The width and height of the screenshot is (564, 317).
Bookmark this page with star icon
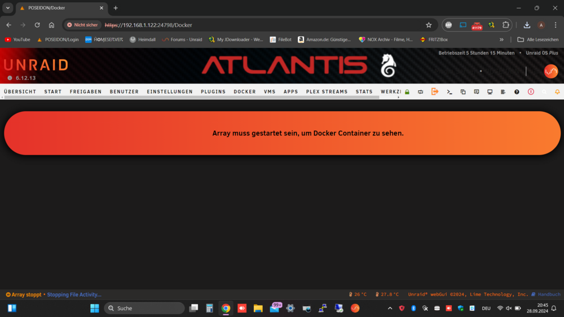pyautogui.click(x=429, y=25)
